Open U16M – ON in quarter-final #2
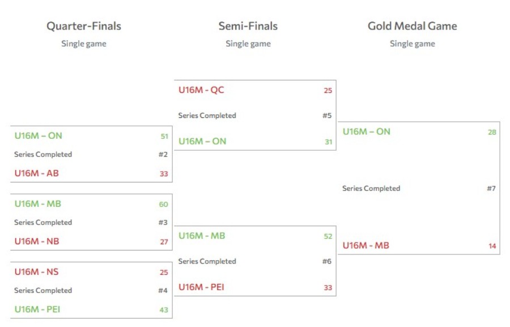Image resolution: width=510 pixels, height=327 pixels. click(38, 135)
